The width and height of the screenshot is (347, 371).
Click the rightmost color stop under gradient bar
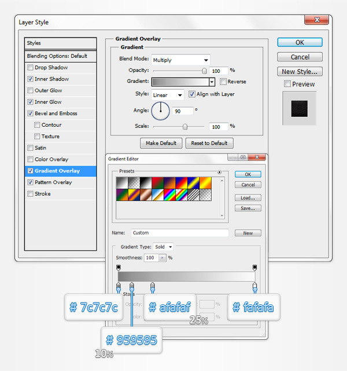click(x=254, y=286)
